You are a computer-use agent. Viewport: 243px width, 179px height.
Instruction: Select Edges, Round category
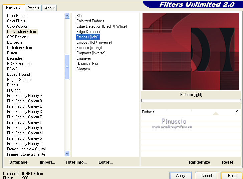coord(18,74)
